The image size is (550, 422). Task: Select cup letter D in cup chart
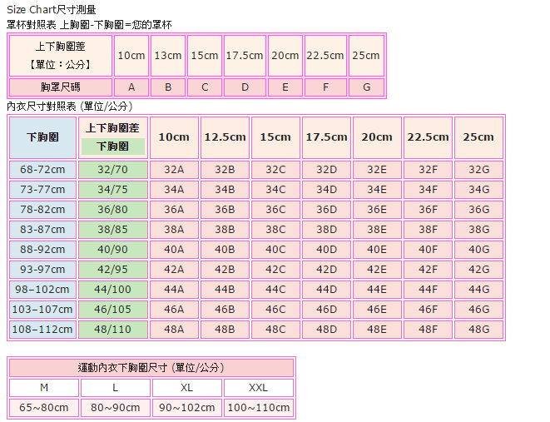click(245, 87)
